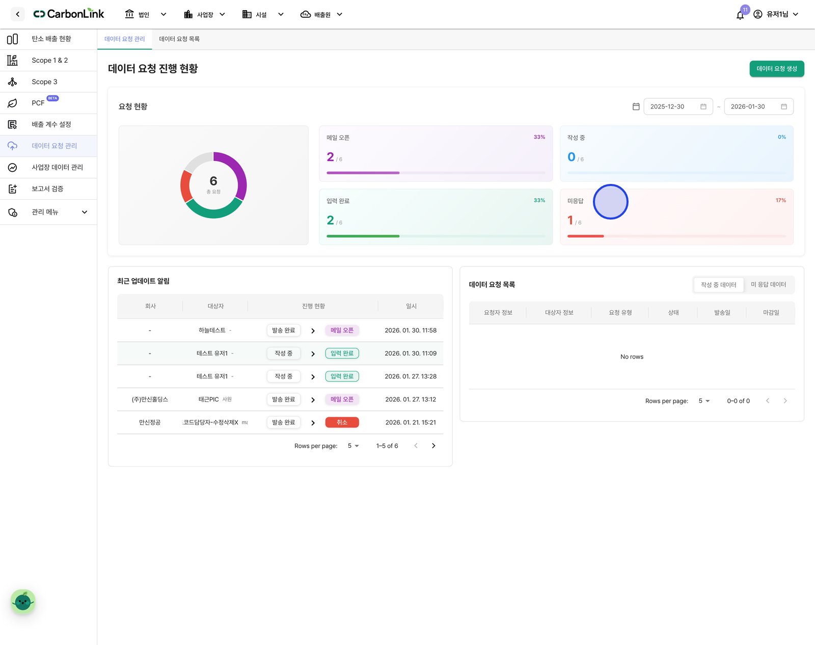The width and height of the screenshot is (815, 645).
Task: Click the 2026-01-30 end date field
Action: 758,106
